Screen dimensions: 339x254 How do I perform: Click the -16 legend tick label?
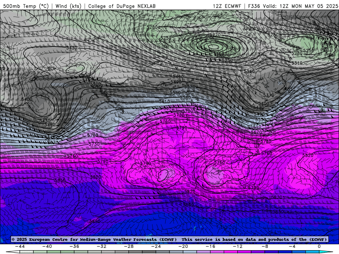(211, 246)
